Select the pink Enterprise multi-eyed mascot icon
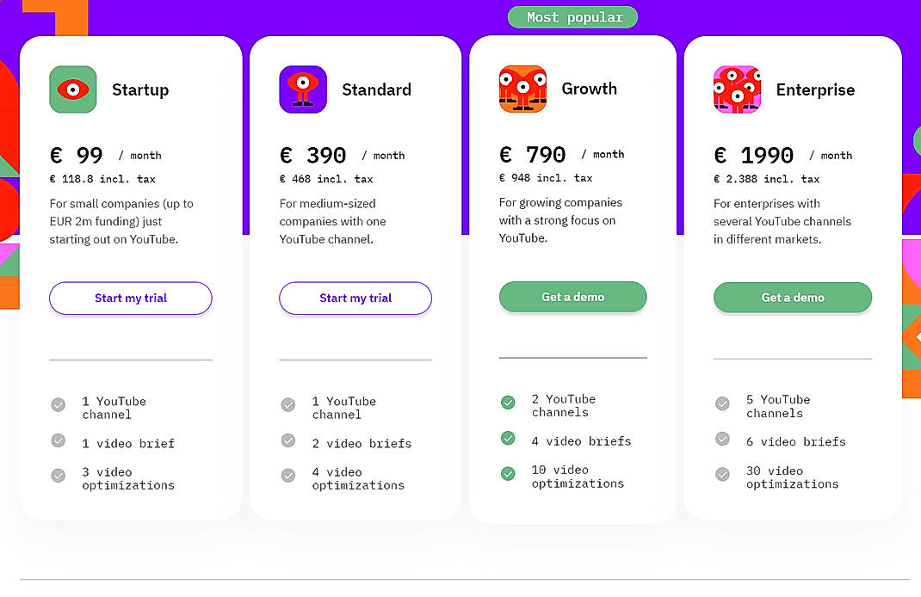The height and width of the screenshot is (597, 921). [x=737, y=89]
